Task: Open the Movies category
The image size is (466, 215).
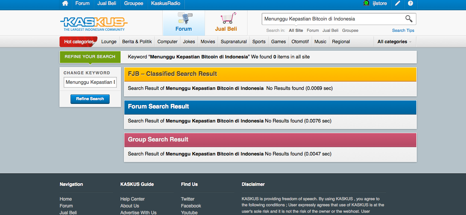Action: point(208,42)
